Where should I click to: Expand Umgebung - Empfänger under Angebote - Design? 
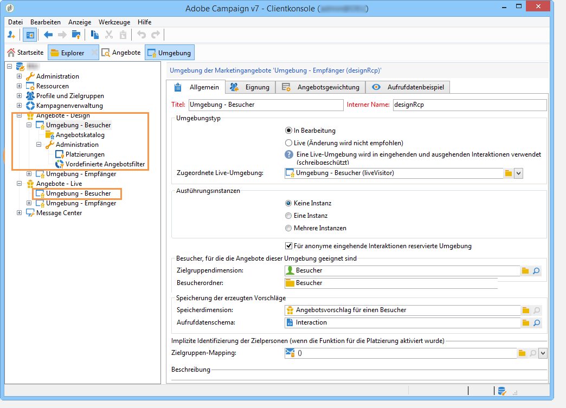[29, 173]
